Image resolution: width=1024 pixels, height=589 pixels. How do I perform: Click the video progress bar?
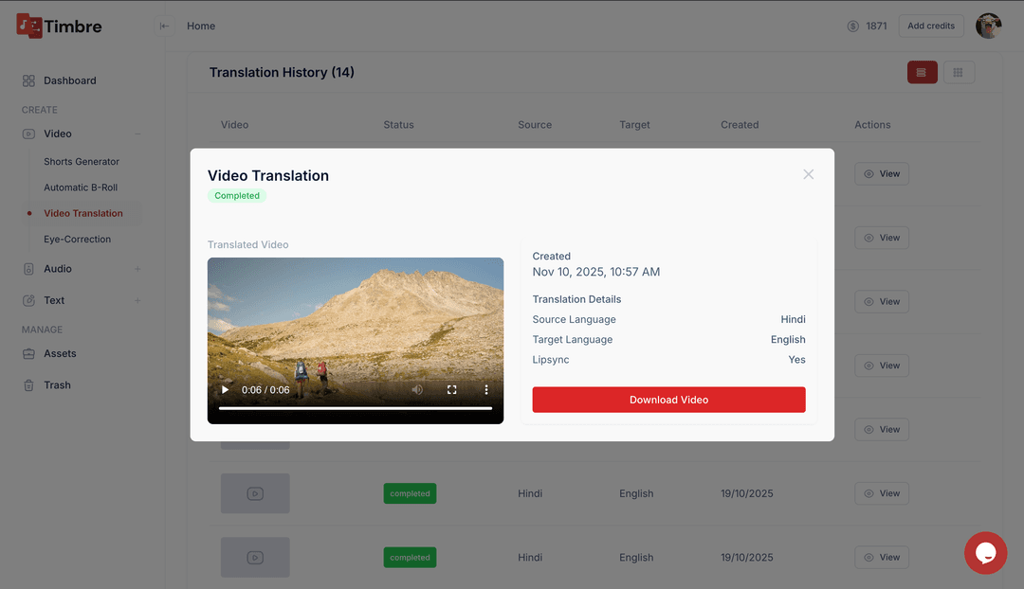point(356,408)
